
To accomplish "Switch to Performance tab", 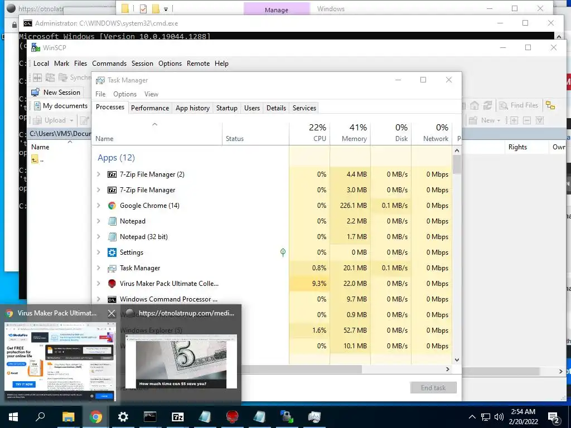I will click(x=150, y=108).
